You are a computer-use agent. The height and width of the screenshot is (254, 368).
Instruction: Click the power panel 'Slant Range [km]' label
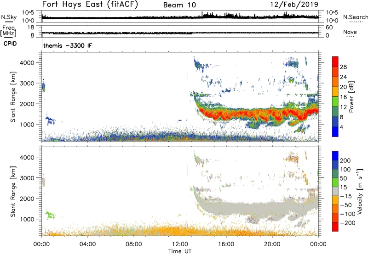tap(13, 97)
